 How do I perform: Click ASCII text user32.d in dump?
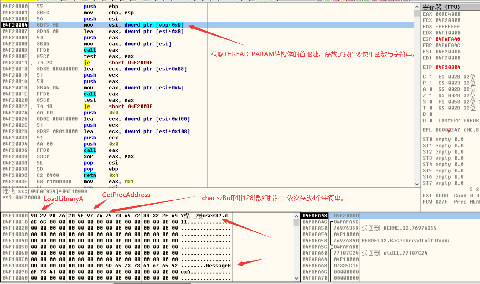(x=215, y=216)
